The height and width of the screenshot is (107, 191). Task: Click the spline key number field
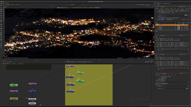pos(162,19)
